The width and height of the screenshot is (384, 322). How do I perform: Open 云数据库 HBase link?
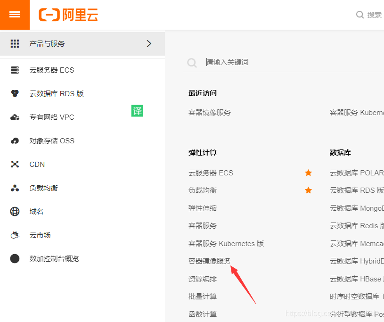point(357,279)
